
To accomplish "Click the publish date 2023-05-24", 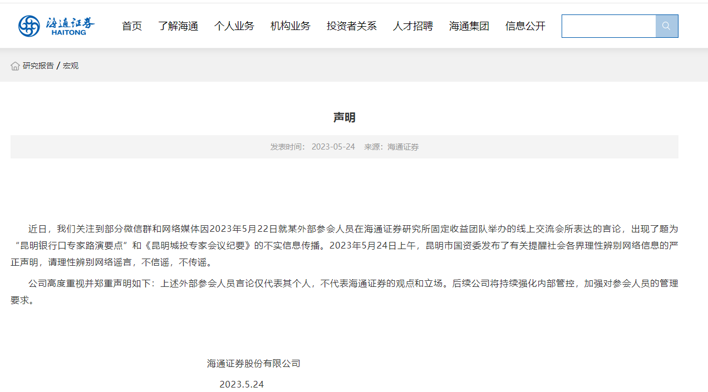I will (333, 147).
